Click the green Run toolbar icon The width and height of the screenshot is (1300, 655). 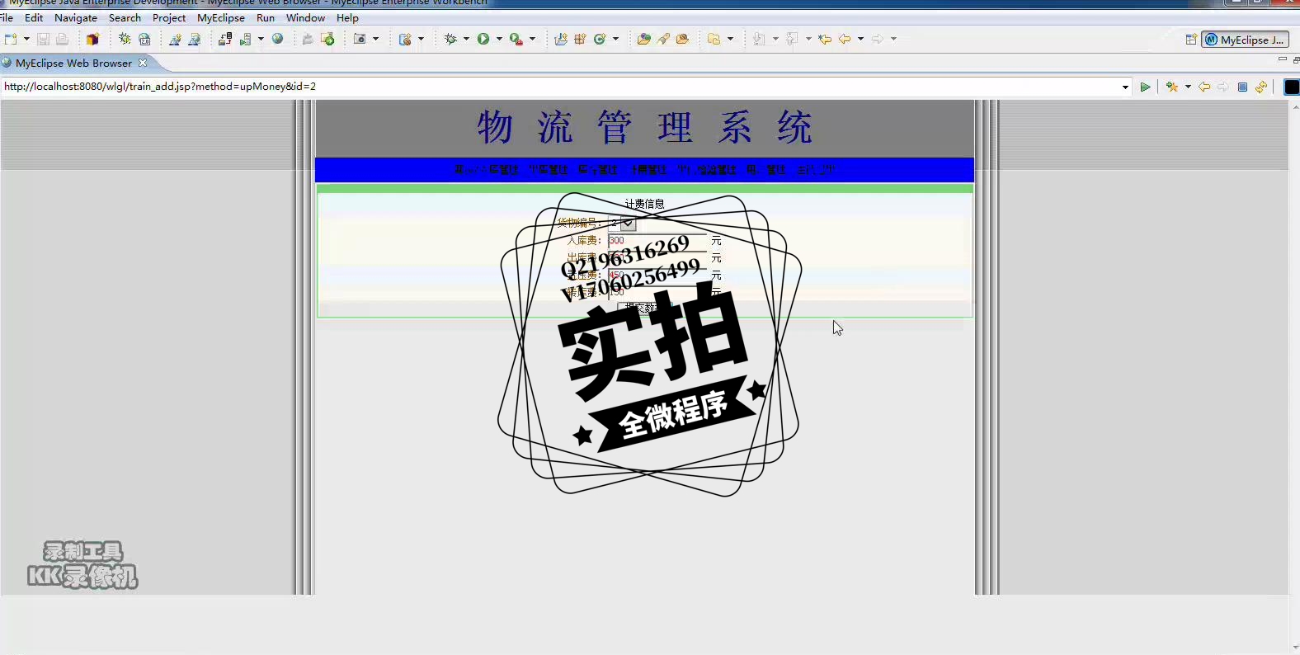coord(483,39)
